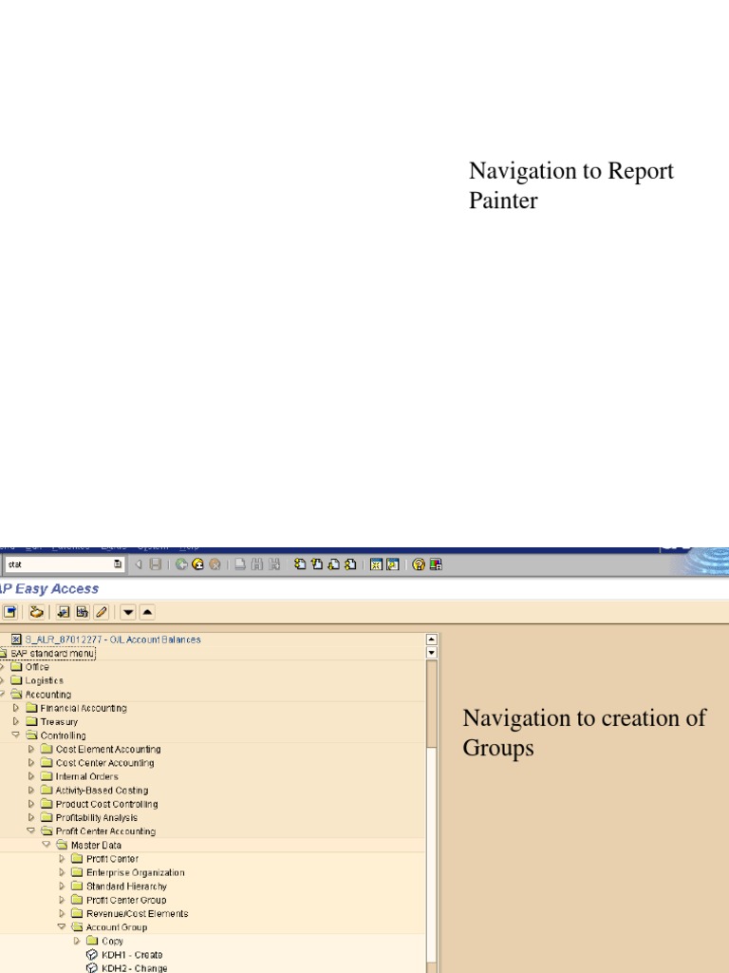Select the "Logistics" folder label

pos(44,680)
